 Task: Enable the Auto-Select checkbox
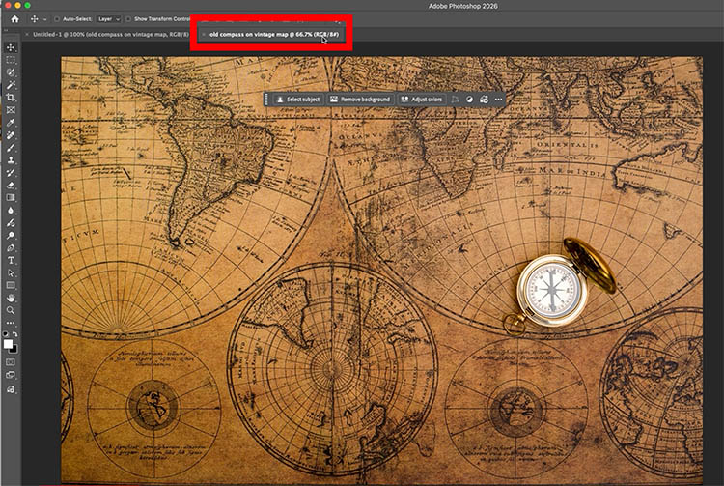56,18
